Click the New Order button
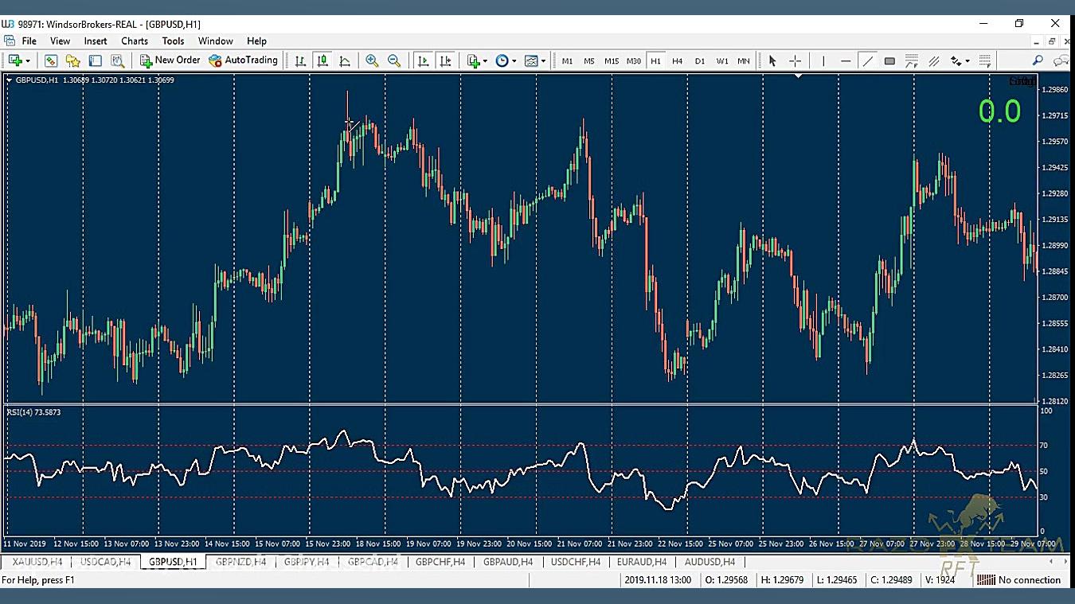Image resolution: width=1075 pixels, height=604 pixels. (x=170, y=60)
